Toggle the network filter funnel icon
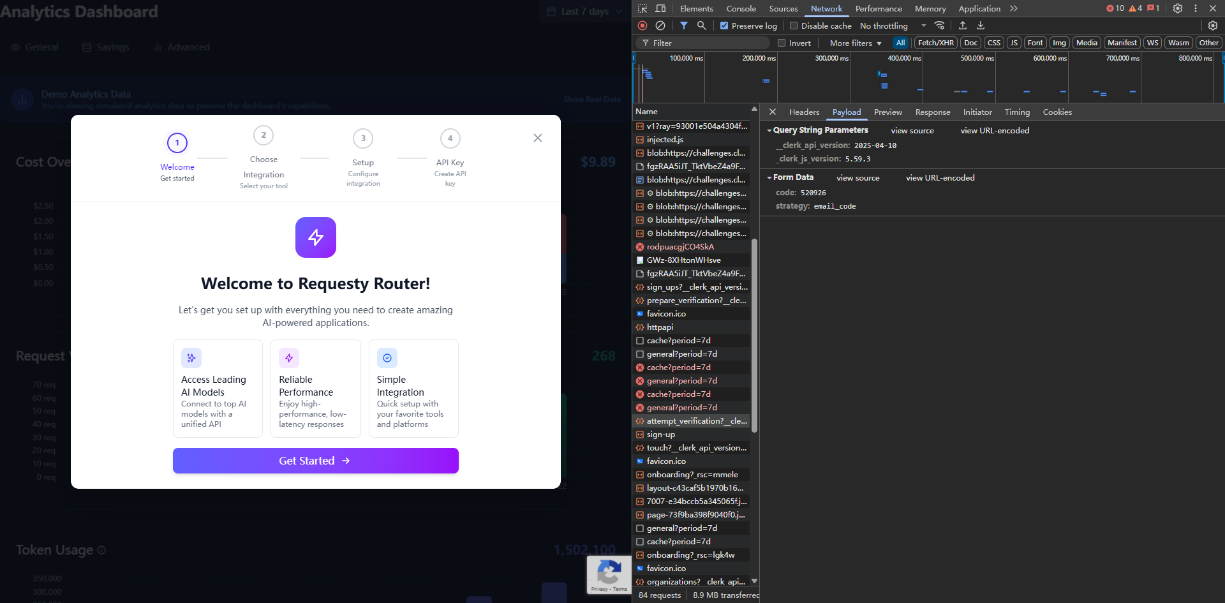 point(684,26)
